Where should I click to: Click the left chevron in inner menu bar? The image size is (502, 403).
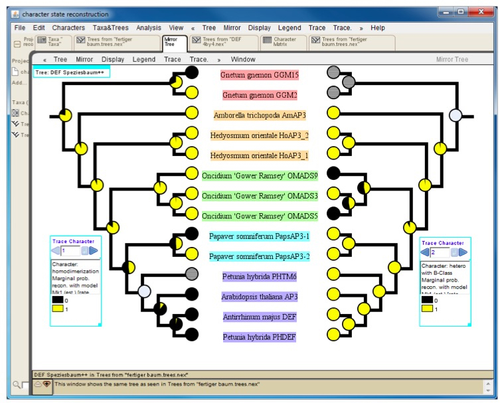[44, 60]
